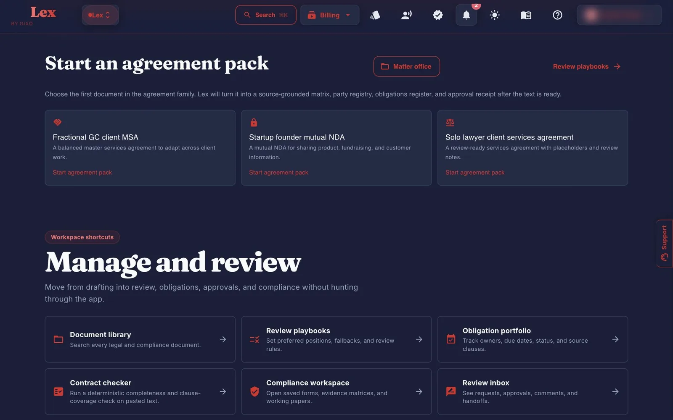Open the swatches/cards icon in header

point(375,15)
